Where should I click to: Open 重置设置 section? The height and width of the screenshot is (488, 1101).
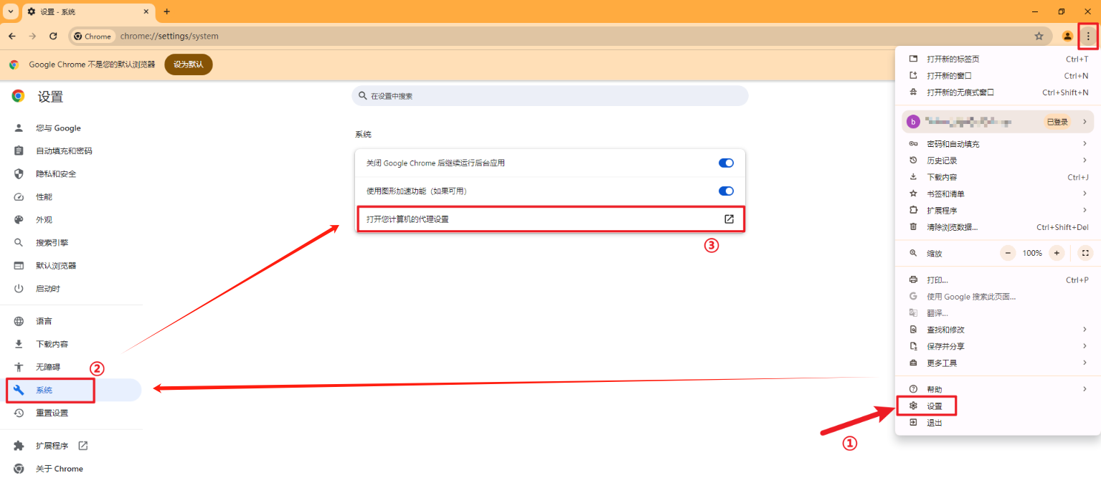tap(72, 413)
